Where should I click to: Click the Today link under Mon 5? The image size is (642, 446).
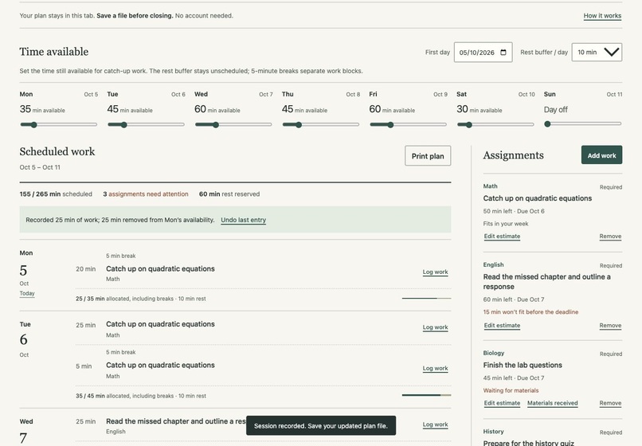coord(27,293)
